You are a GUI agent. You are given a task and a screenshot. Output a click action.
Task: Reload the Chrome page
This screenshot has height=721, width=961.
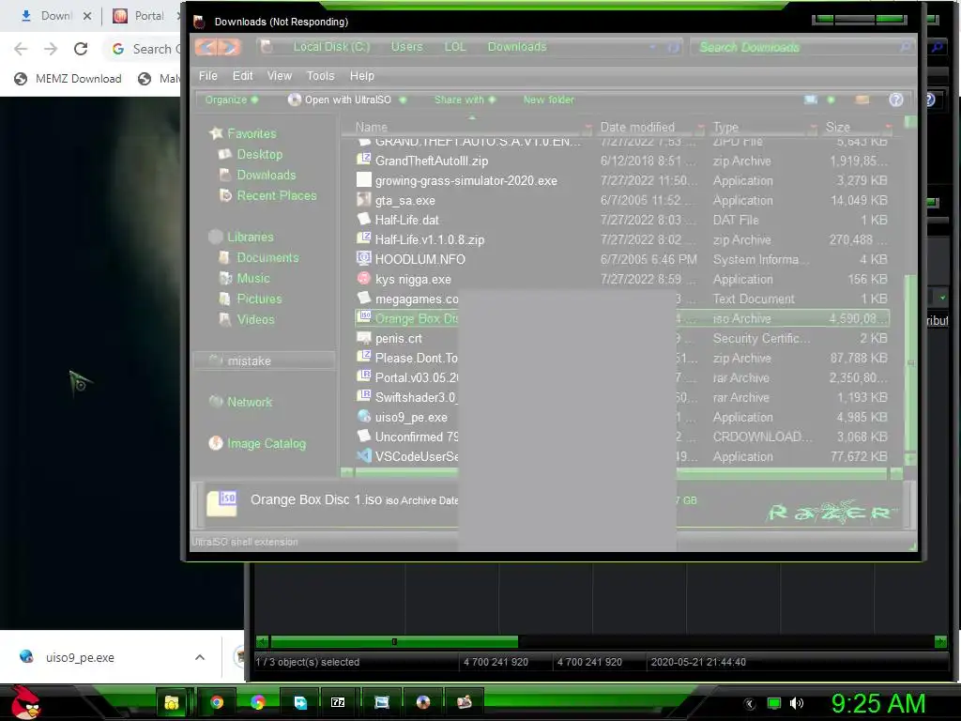[81, 49]
